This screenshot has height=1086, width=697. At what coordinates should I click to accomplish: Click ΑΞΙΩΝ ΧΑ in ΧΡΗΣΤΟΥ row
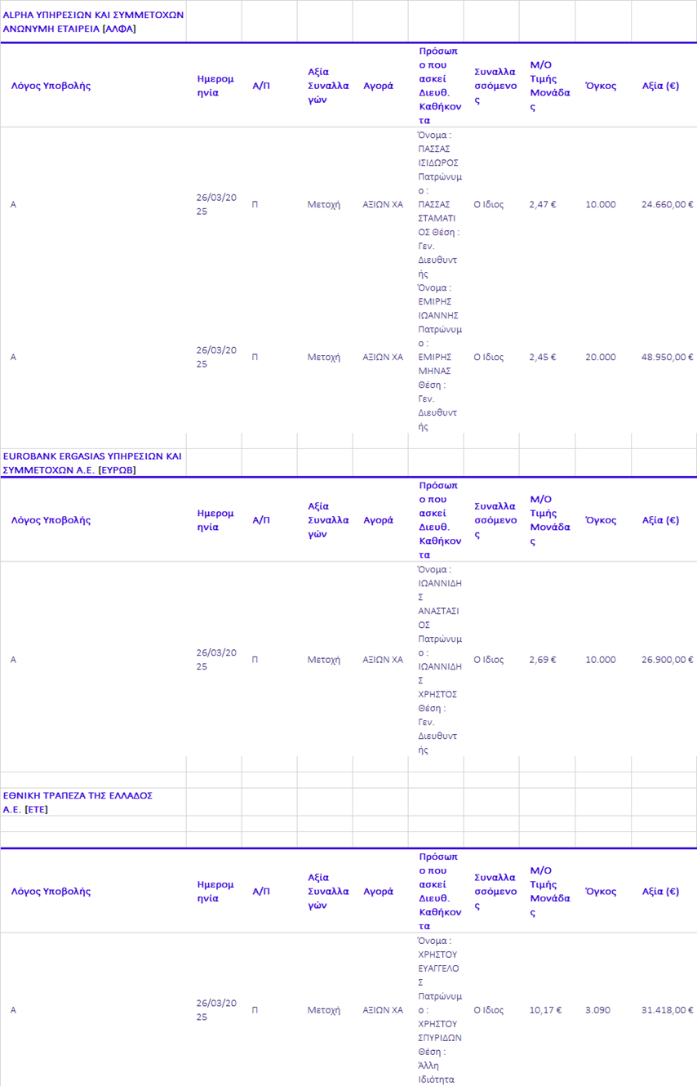point(383,1010)
